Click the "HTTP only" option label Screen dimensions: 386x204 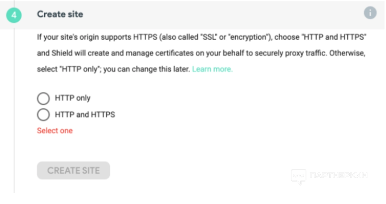[73, 98]
